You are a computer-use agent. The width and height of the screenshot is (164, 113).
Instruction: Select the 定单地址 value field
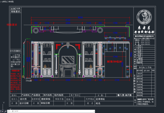click(100, 99)
